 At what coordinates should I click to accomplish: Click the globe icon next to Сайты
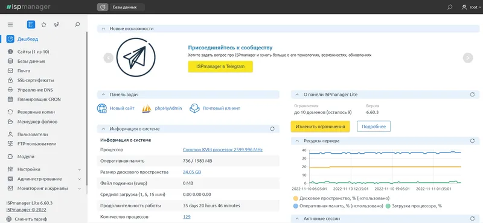(x=10, y=52)
